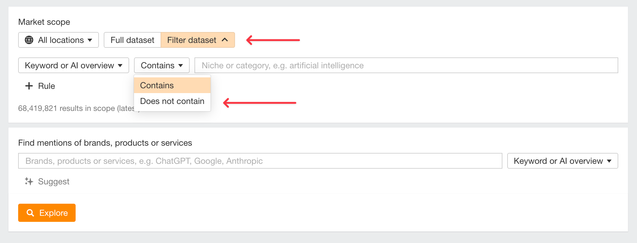Open the mentions Keyword or AI overview dropdown

pyautogui.click(x=563, y=161)
